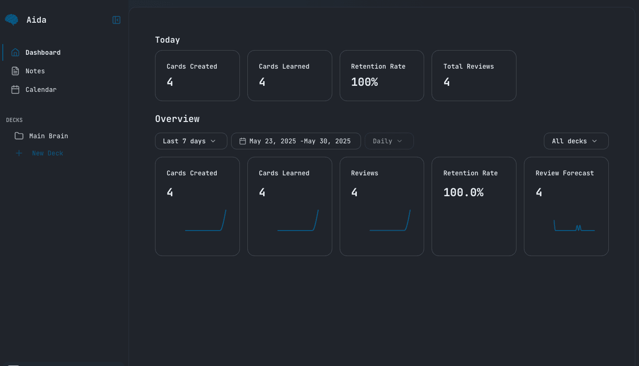Click the plus icon beside New Deck

pos(19,153)
